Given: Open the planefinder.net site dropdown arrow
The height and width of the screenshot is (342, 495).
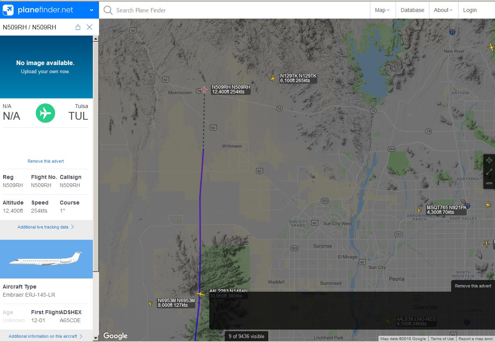Looking at the screenshot, I should (x=92, y=10).
